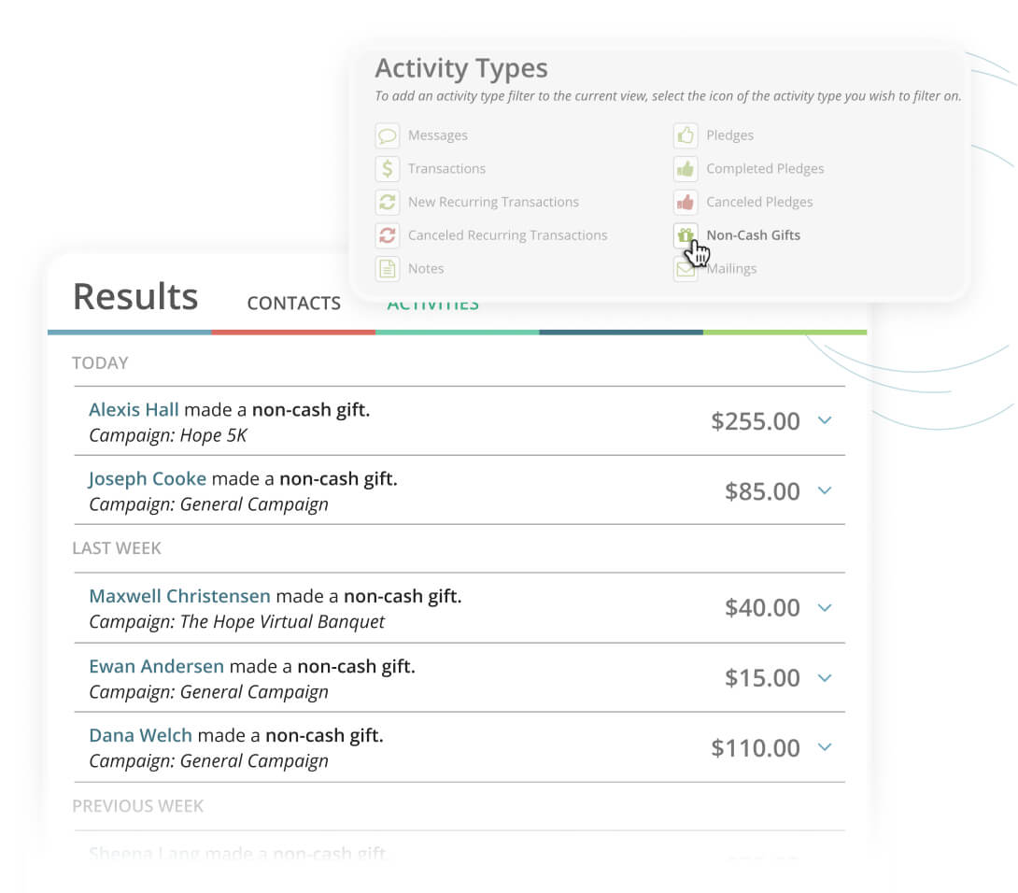Select the Messages activity type icon
1018x893 pixels.
pos(388,135)
